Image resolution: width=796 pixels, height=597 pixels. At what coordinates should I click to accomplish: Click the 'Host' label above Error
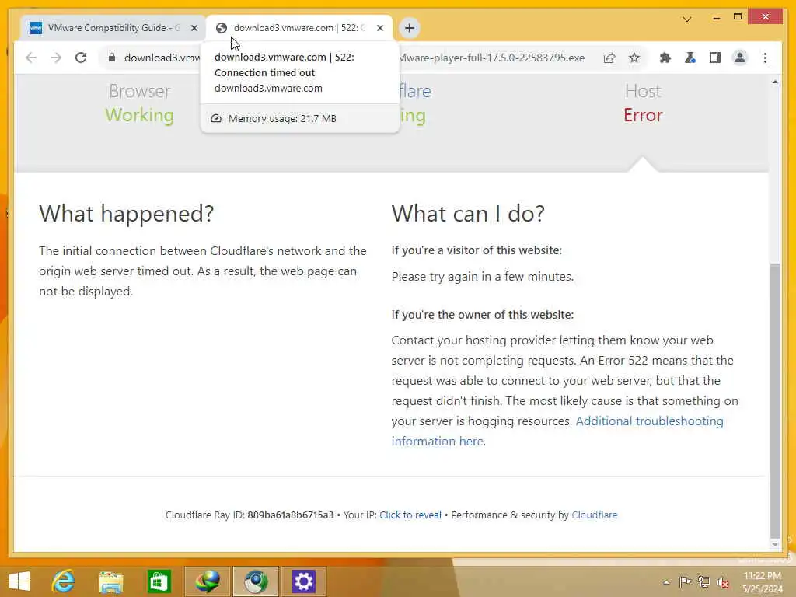tap(643, 92)
